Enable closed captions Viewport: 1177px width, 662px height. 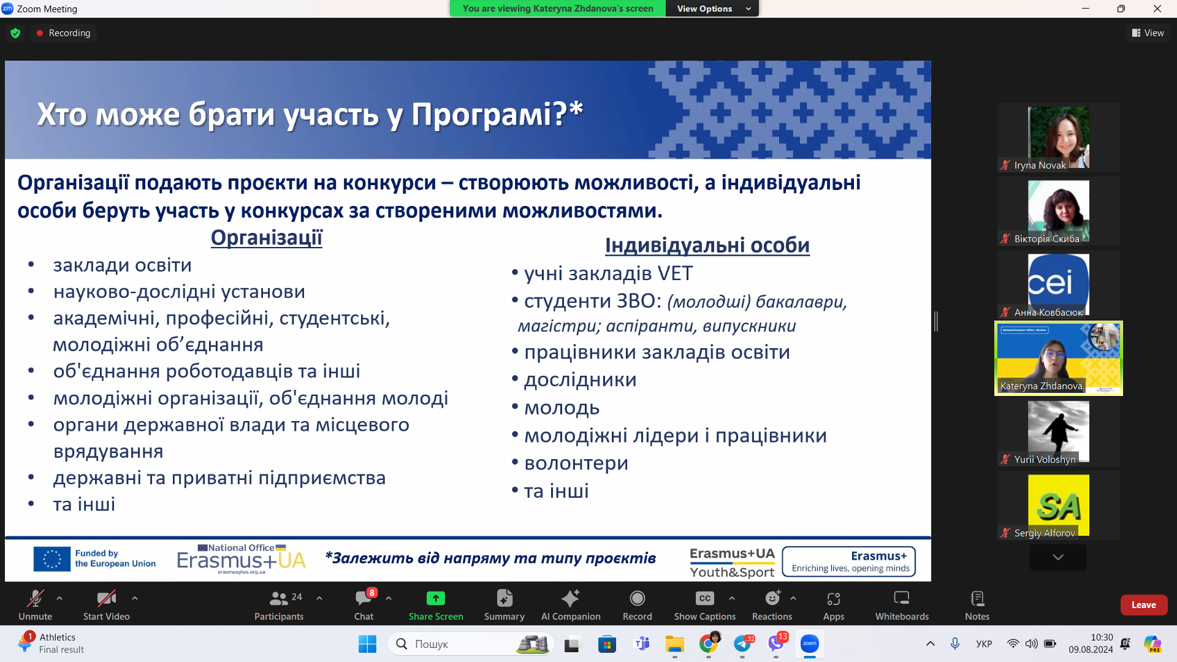click(704, 604)
